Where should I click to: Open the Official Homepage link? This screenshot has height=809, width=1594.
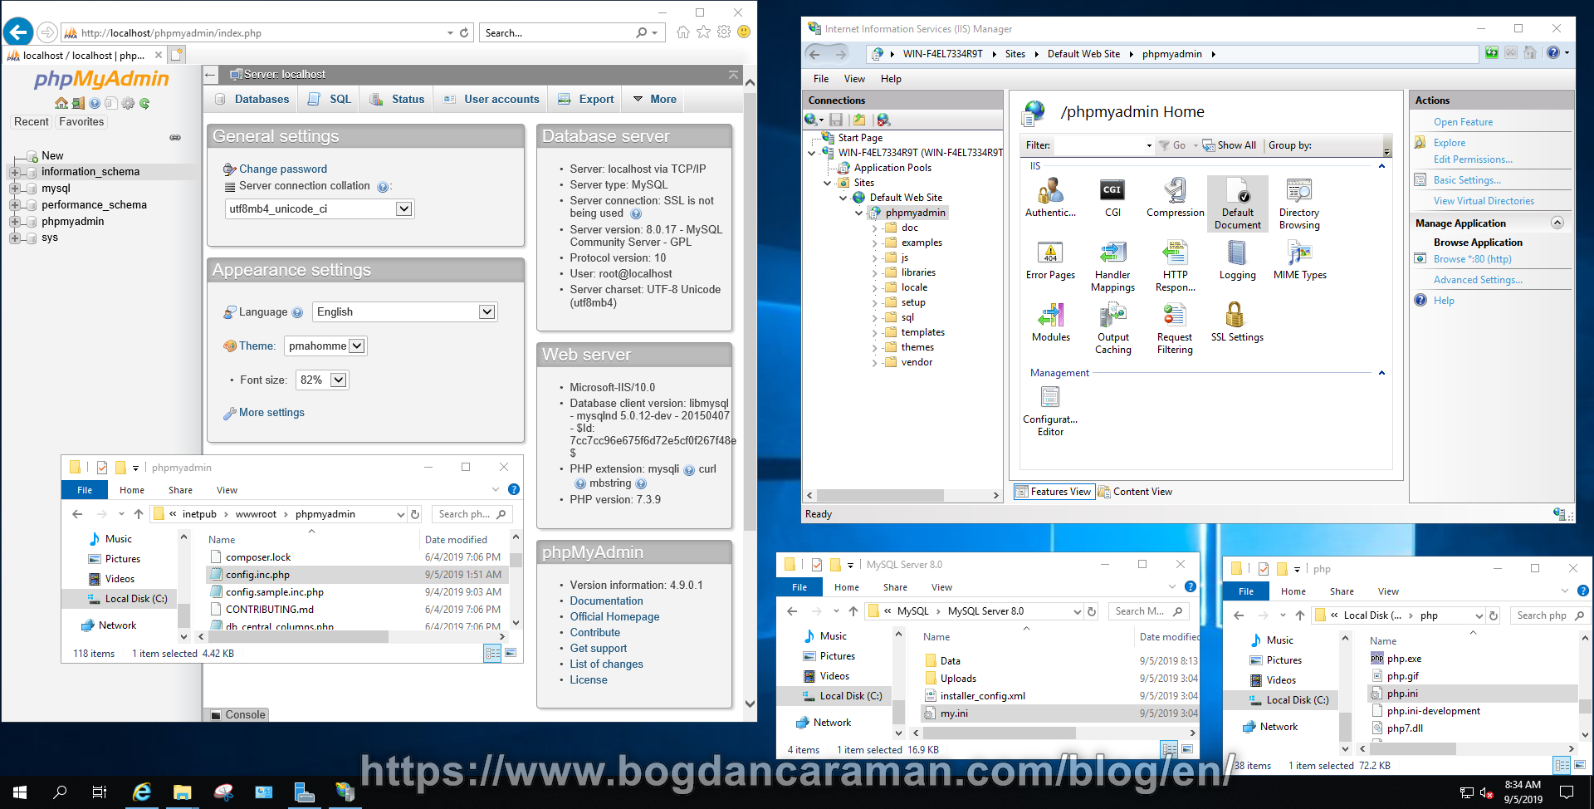pos(614,617)
